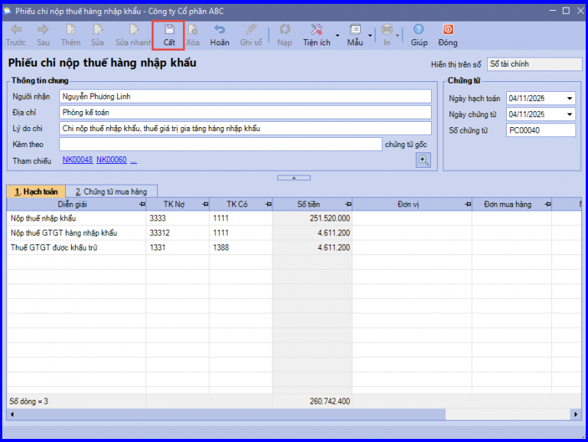This screenshot has width=588, height=442.
Task: Open Hiển thị trên sổ combo box
Action: click(534, 64)
